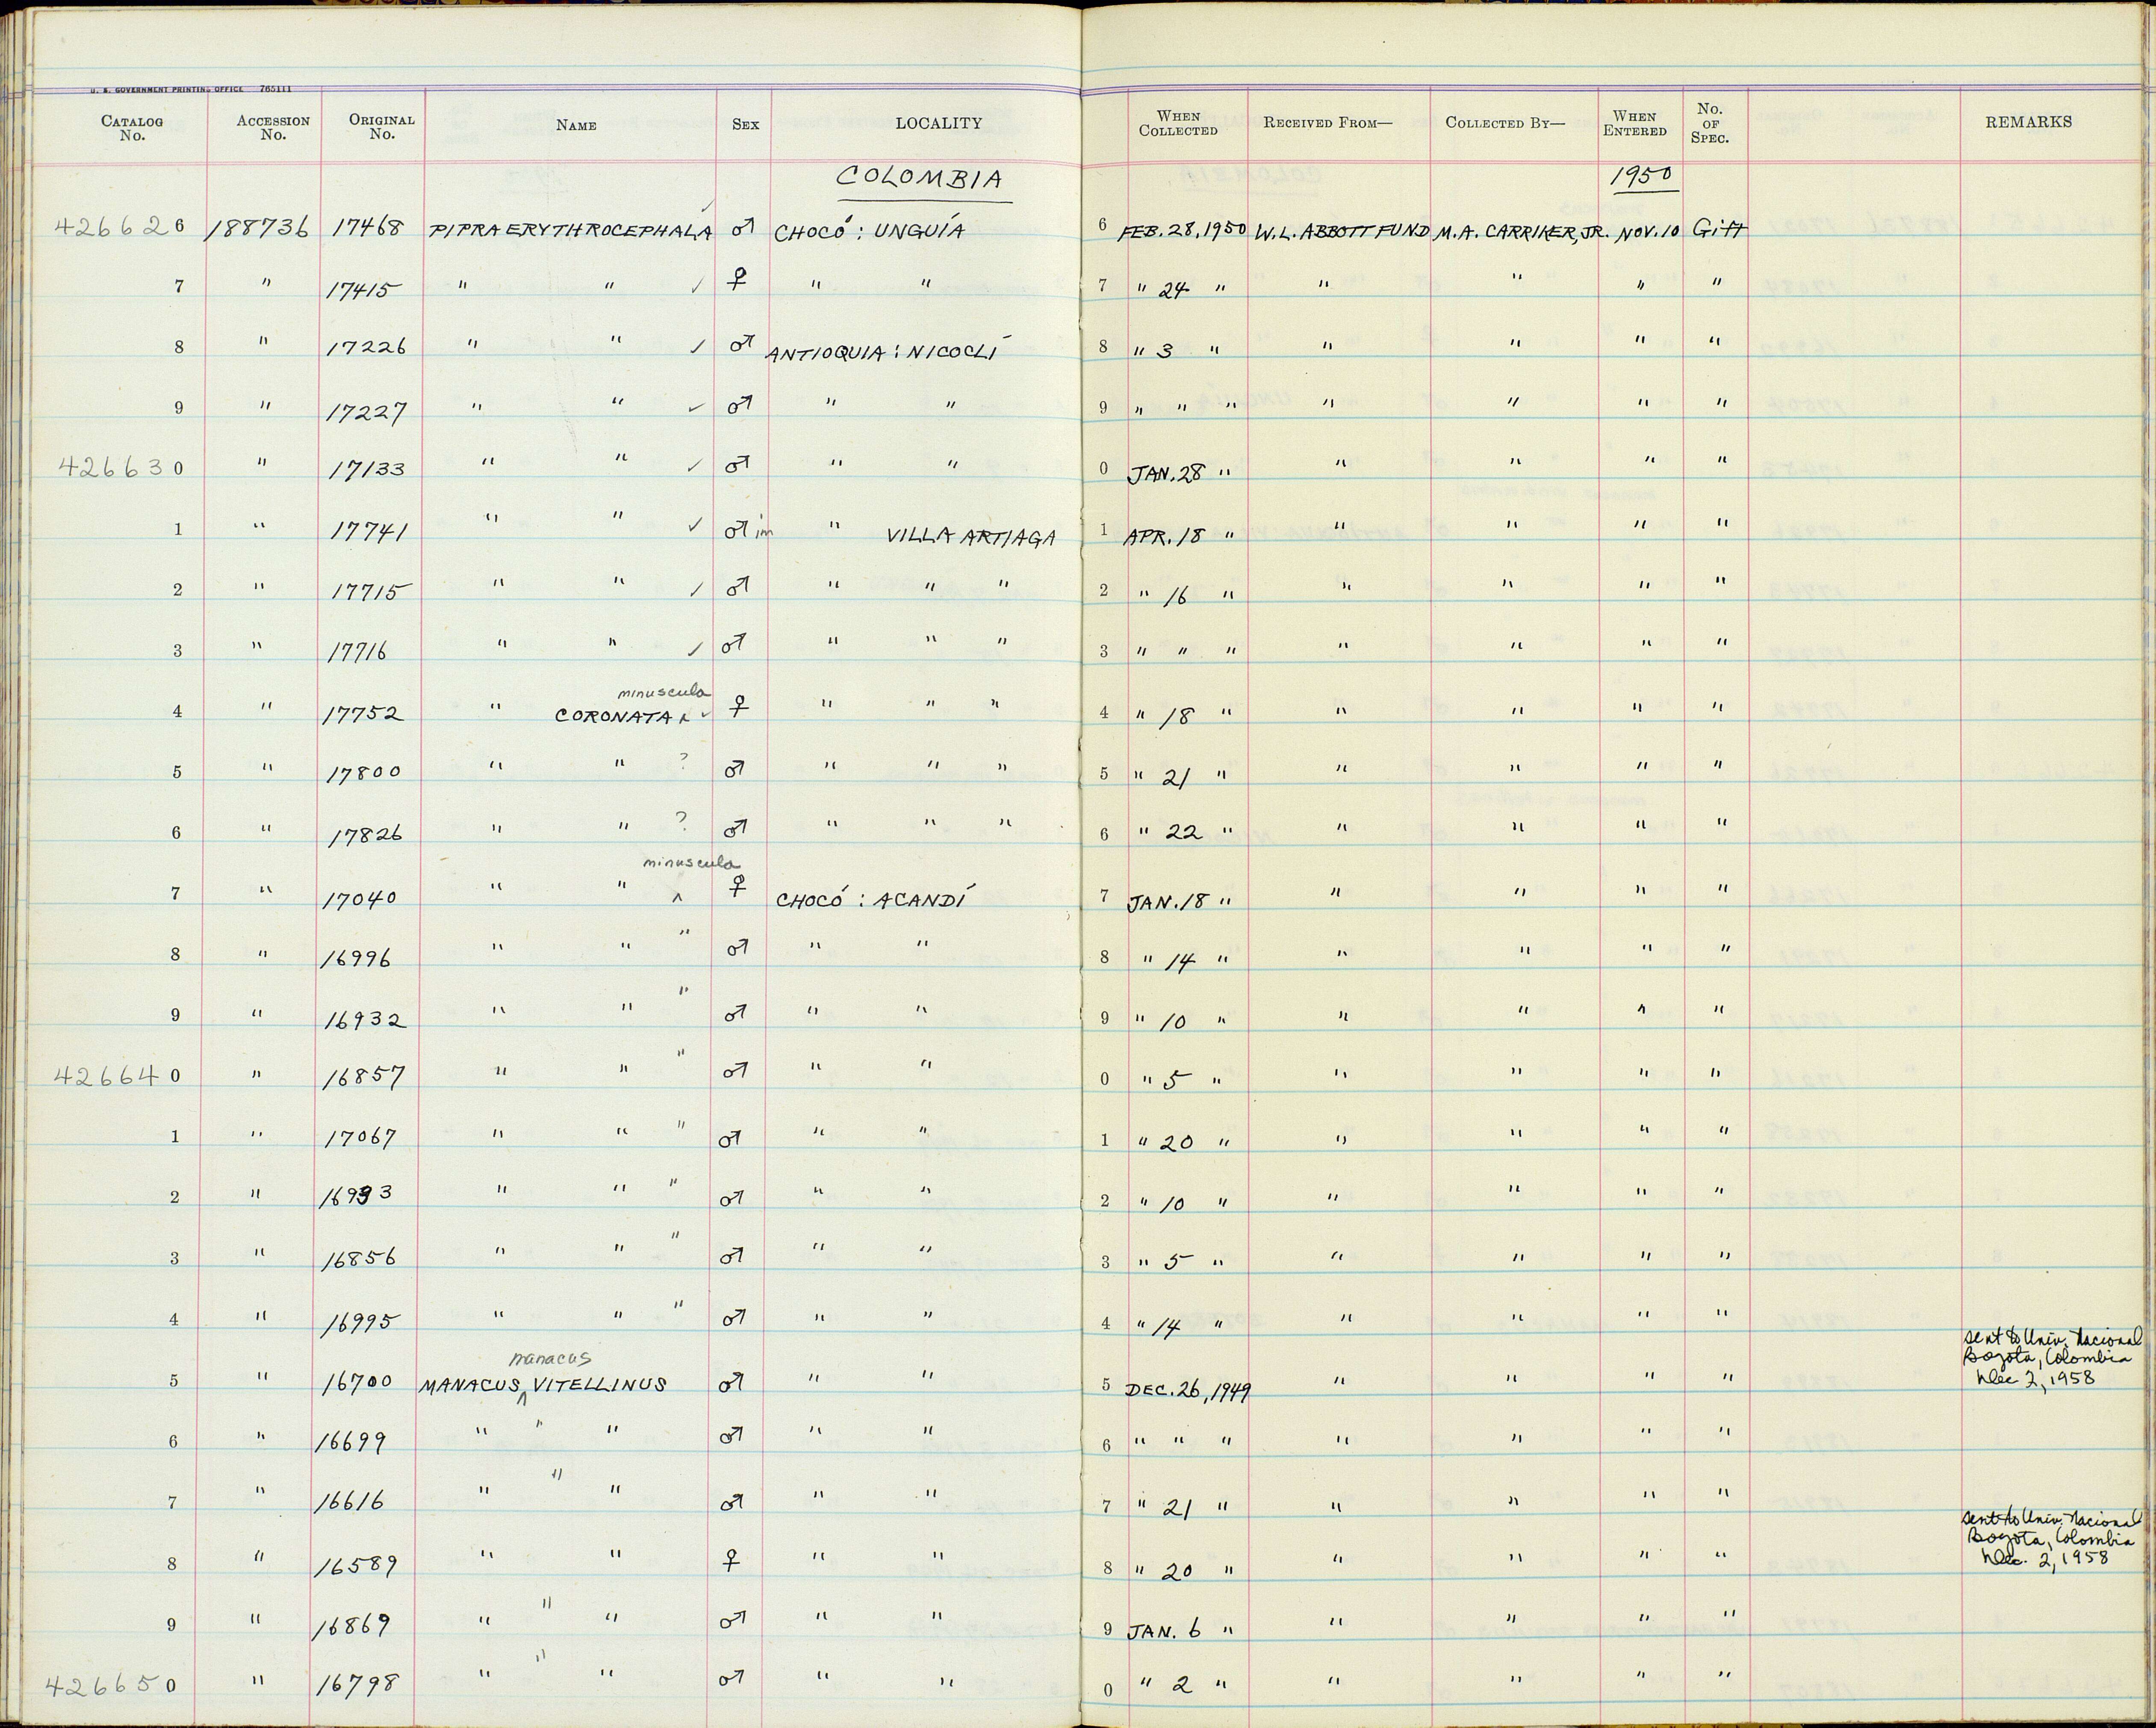Click "minuscula" annotation above CORONATA
The height and width of the screenshot is (1728, 2156).
[664, 692]
